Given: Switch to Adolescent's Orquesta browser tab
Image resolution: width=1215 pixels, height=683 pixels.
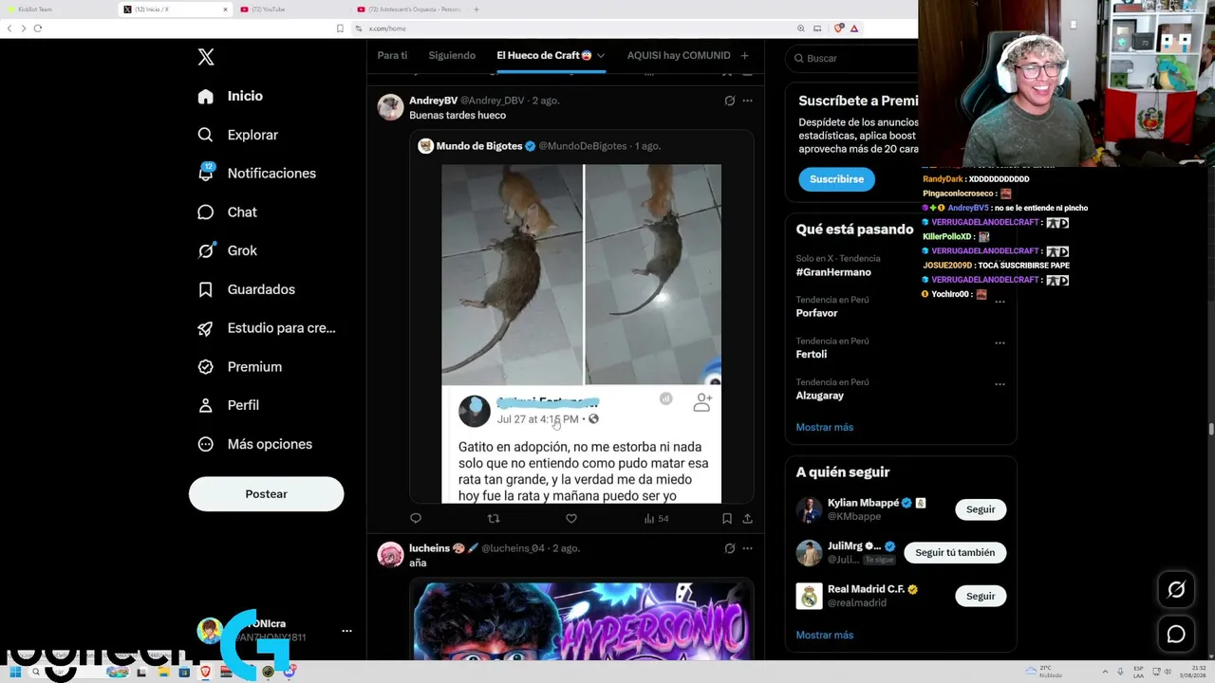Looking at the screenshot, I should tap(408, 9).
